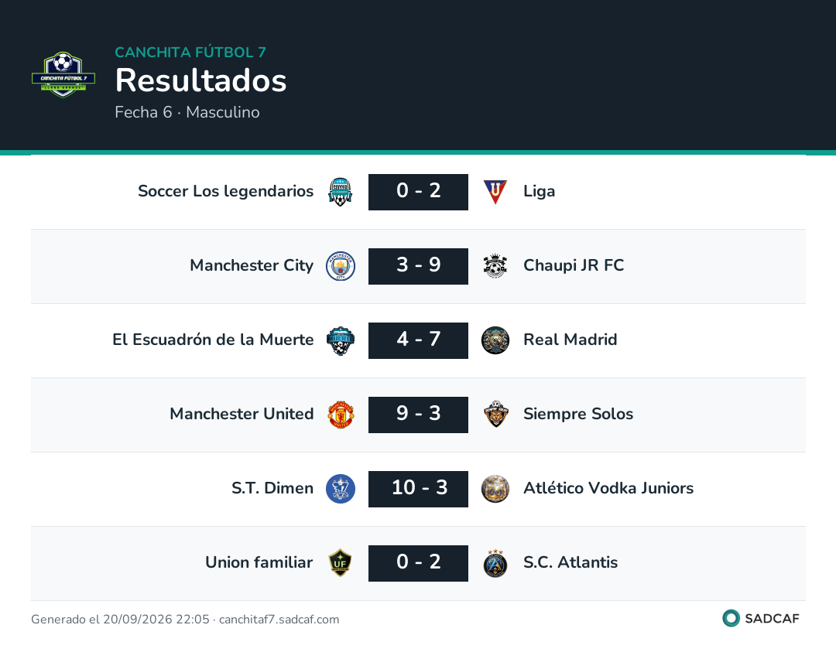The width and height of the screenshot is (836, 659).
Task: Click the Liga team shield logo
Action: click(x=495, y=192)
